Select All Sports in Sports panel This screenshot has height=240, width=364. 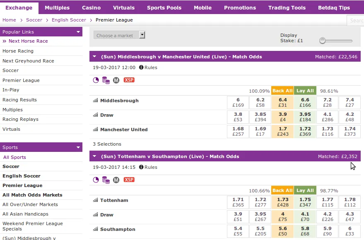pos(14,157)
